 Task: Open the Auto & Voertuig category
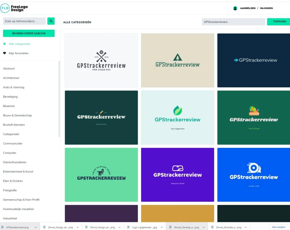pos(13,87)
